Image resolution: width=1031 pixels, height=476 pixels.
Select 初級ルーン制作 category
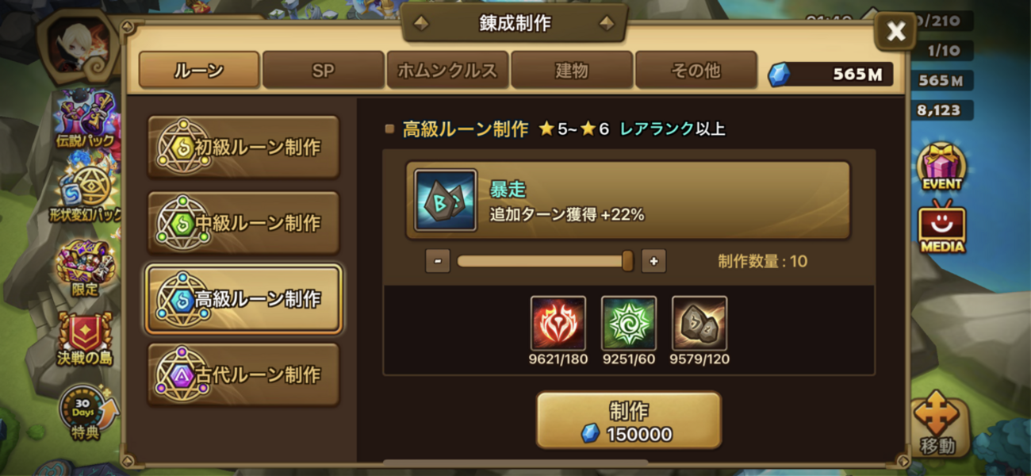(243, 147)
